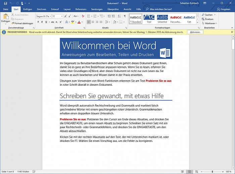The width and height of the screenshot is (235, 174).
Task: Click the Aktivieren button
Action: 195,32
